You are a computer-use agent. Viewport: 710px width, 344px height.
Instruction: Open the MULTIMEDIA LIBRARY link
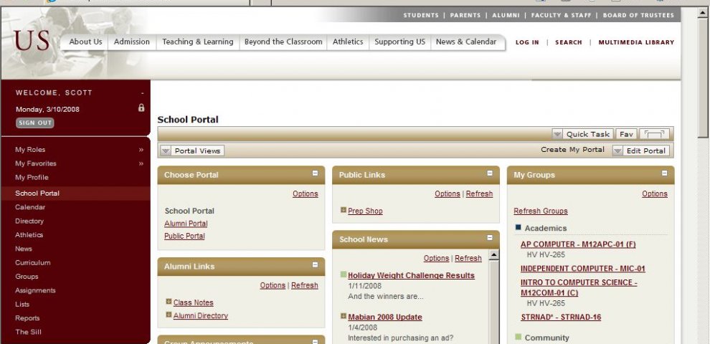636,42
